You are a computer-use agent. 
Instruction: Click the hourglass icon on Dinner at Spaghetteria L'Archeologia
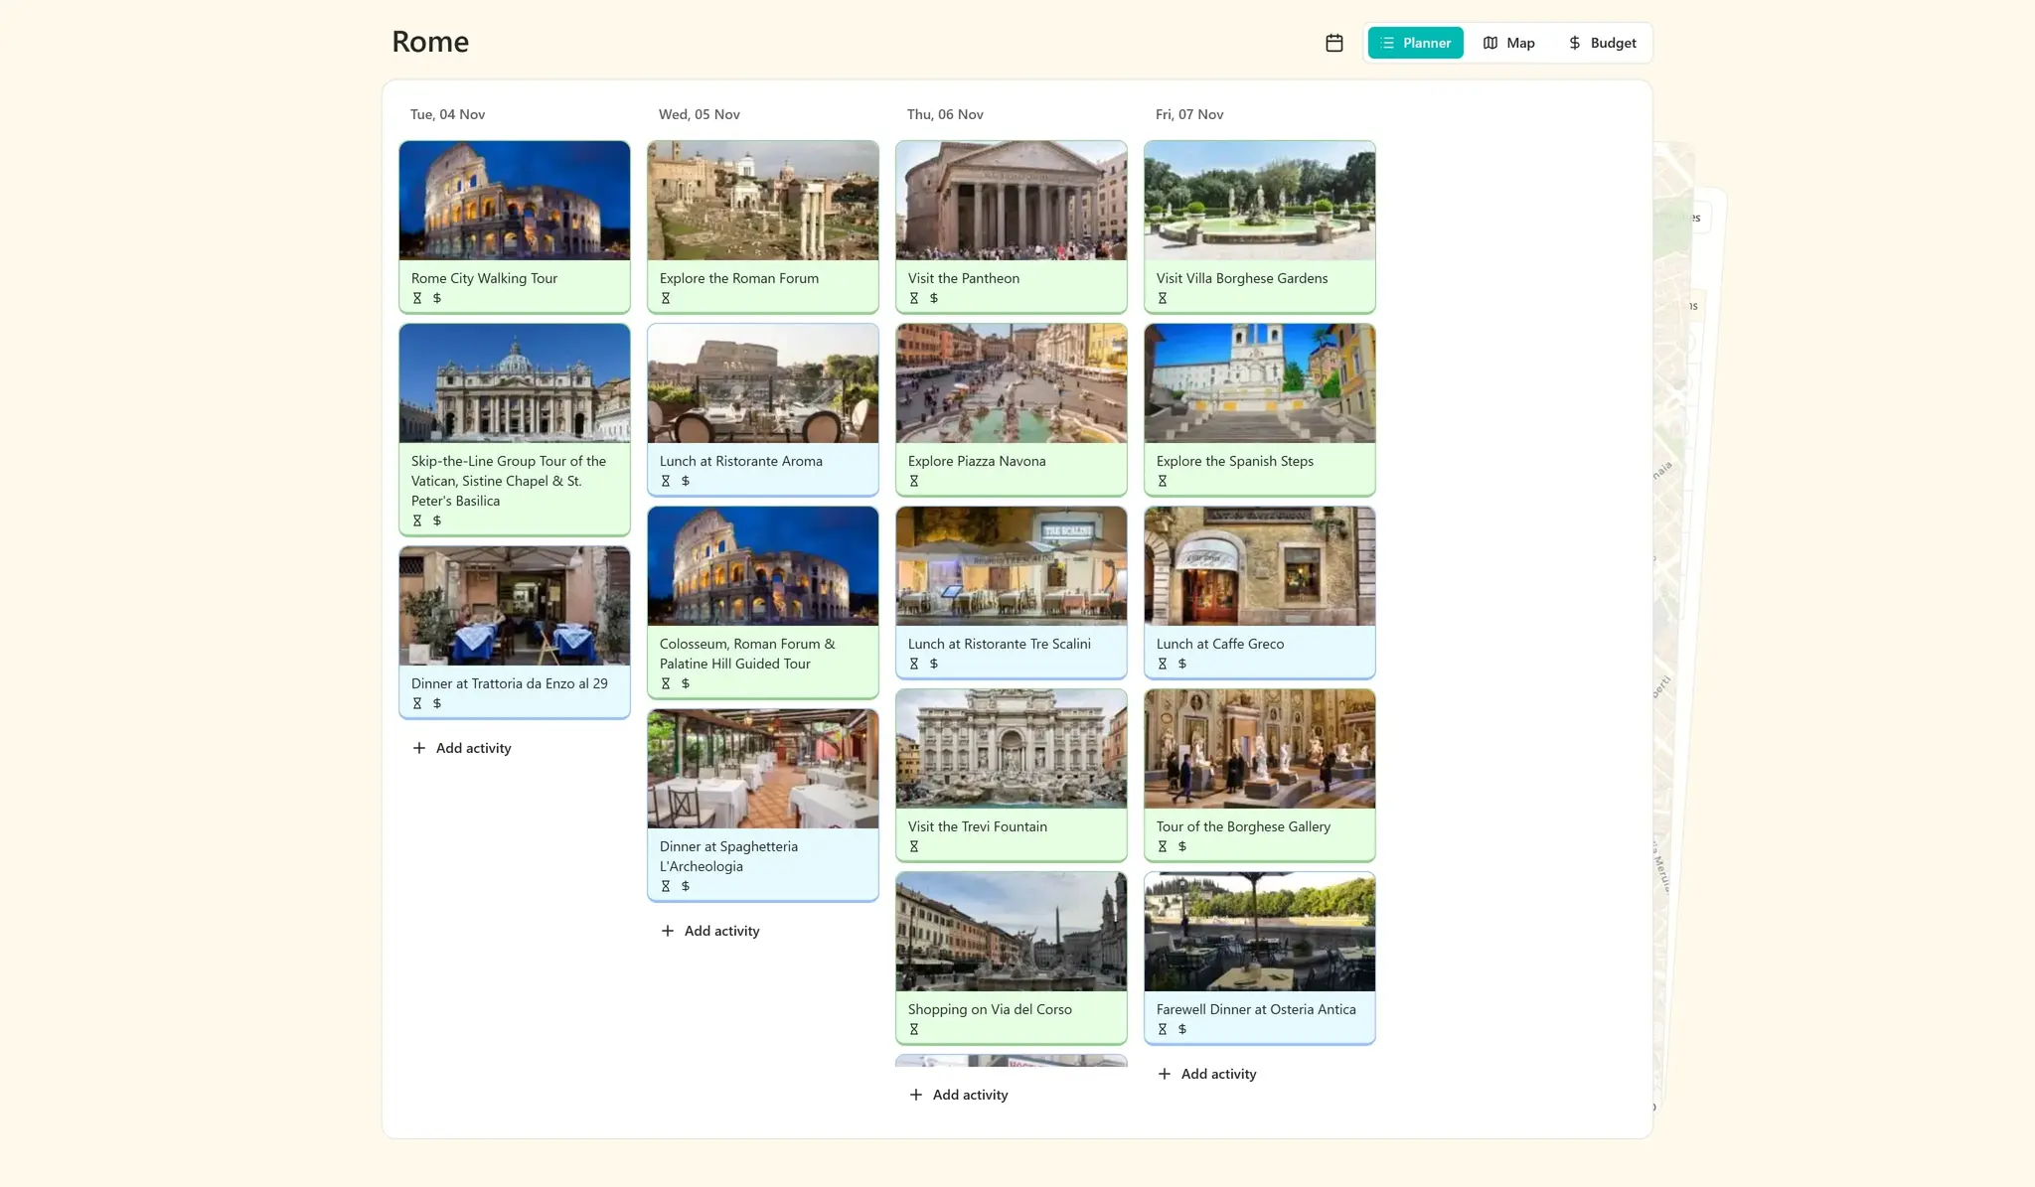pos(666,886)
